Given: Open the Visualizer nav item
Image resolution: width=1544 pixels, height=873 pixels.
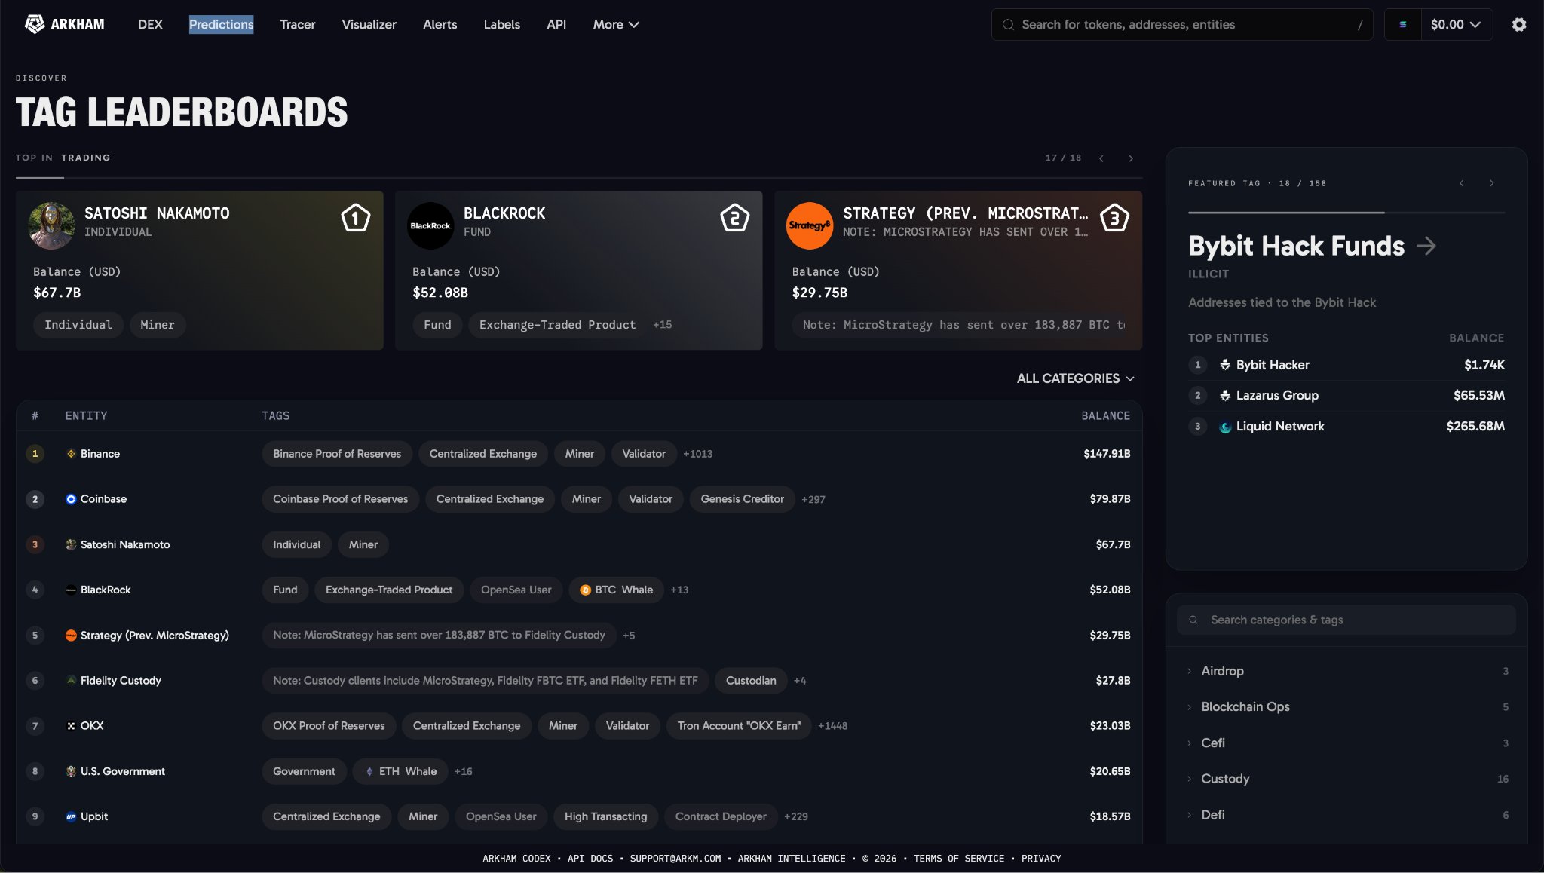Looking at the screenshot, I should click(x=369, y=24).
